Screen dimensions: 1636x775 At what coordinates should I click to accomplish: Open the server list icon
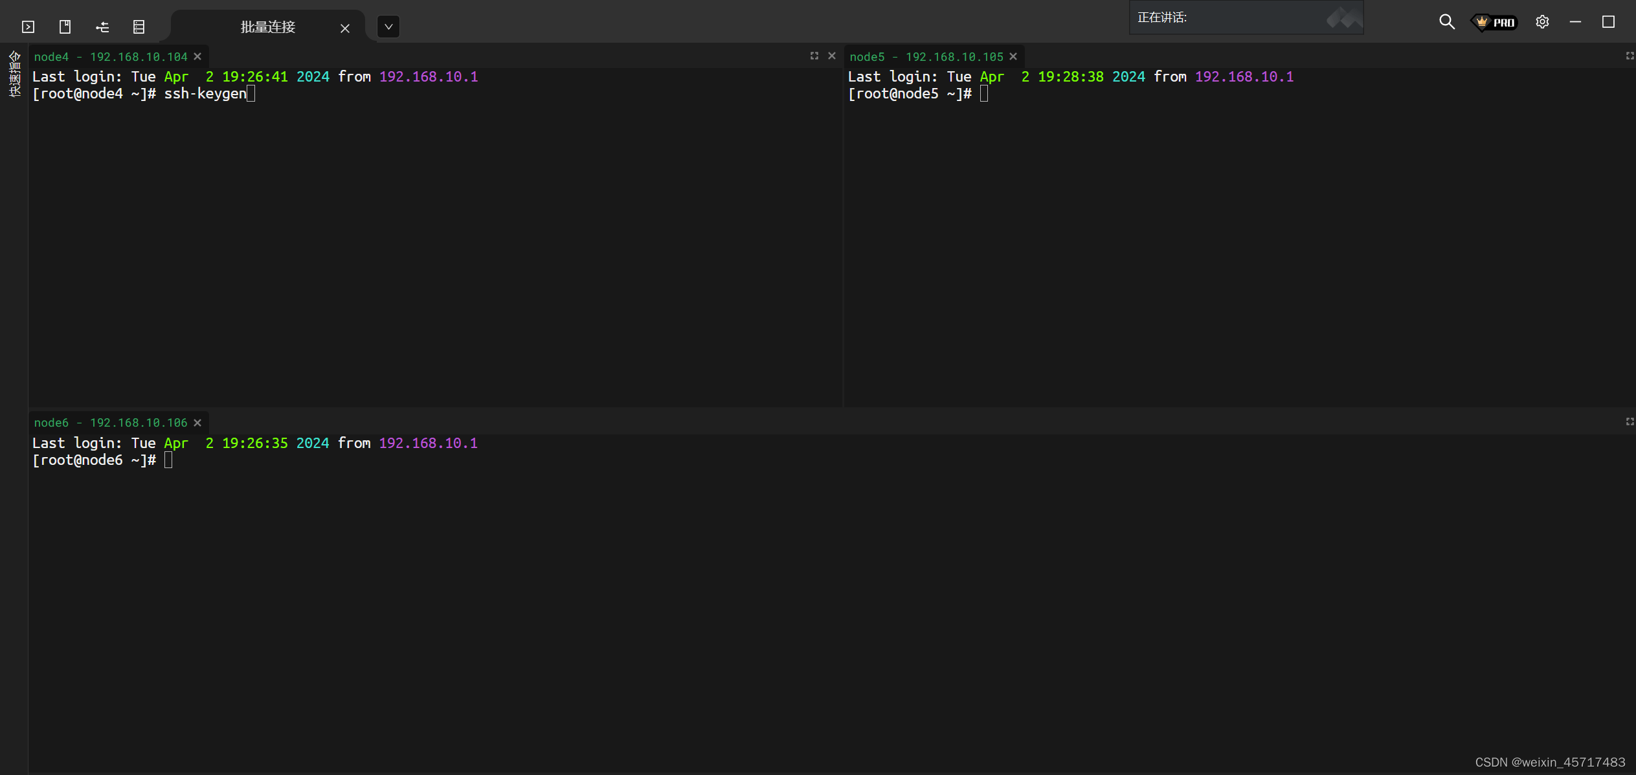(x=139, y=27)
